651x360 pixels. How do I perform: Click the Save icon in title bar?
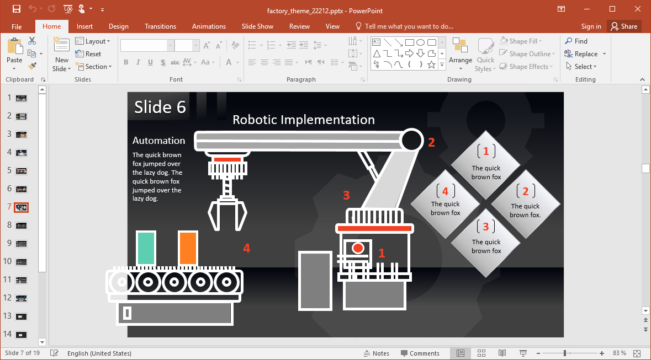17,9
